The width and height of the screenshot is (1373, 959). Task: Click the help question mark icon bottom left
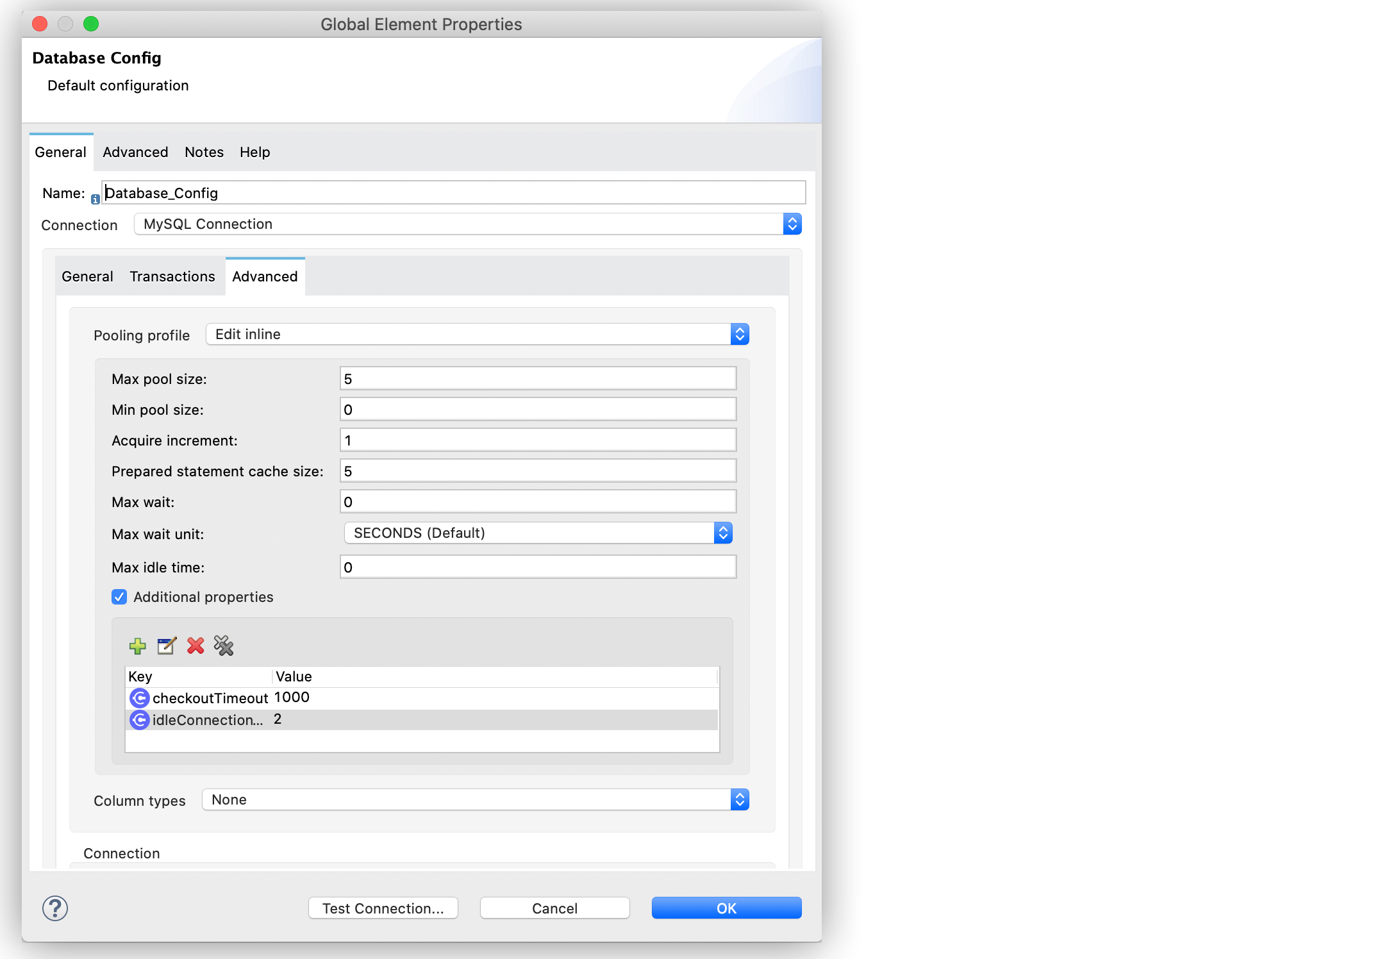point(54,908)
